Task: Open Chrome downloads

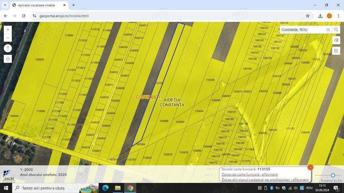Action: [320, 16]
